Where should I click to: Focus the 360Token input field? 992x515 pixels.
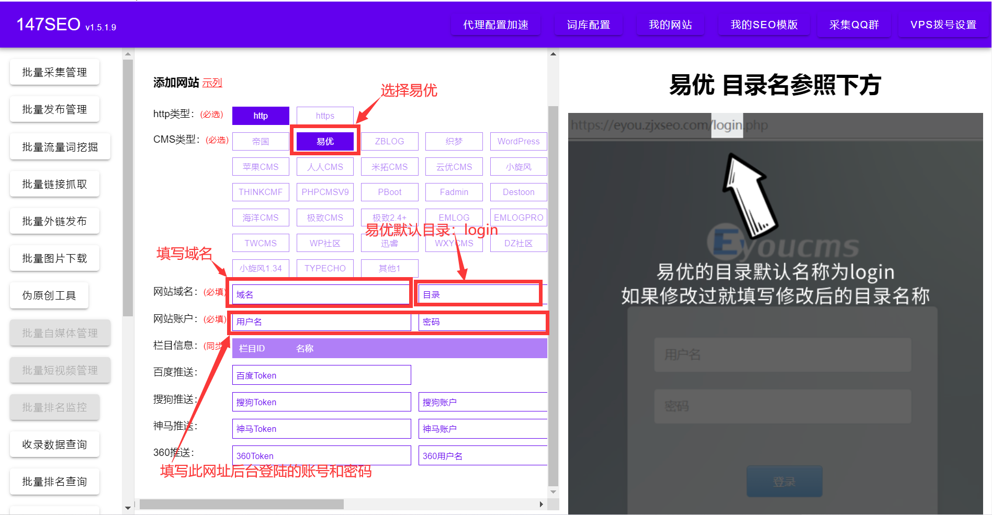321,455
